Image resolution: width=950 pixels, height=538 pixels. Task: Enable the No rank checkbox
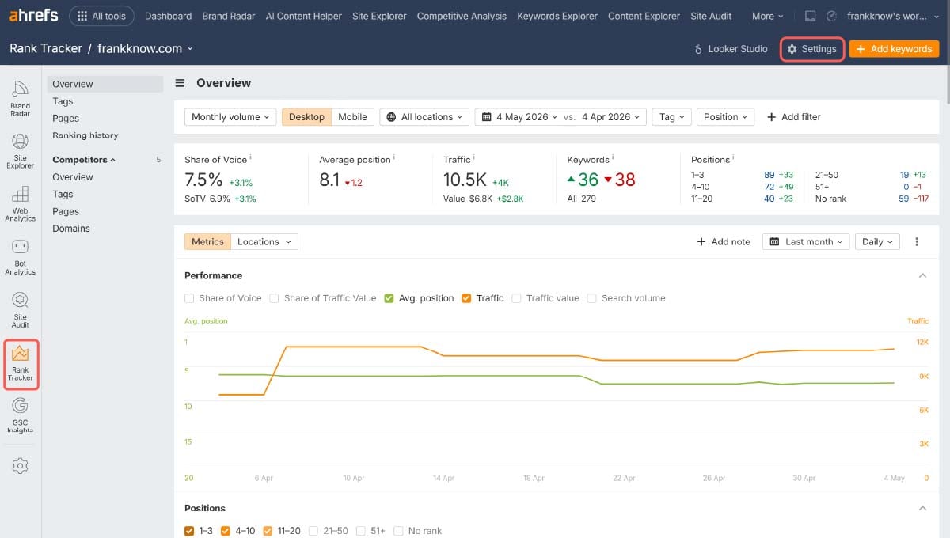point(398,531)
